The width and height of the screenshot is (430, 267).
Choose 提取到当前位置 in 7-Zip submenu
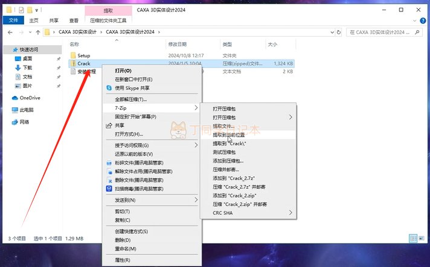point(229,135)
